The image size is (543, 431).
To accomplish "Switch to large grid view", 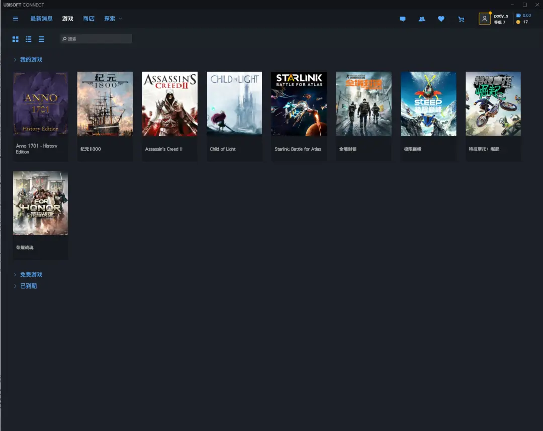I will [15, 39].
